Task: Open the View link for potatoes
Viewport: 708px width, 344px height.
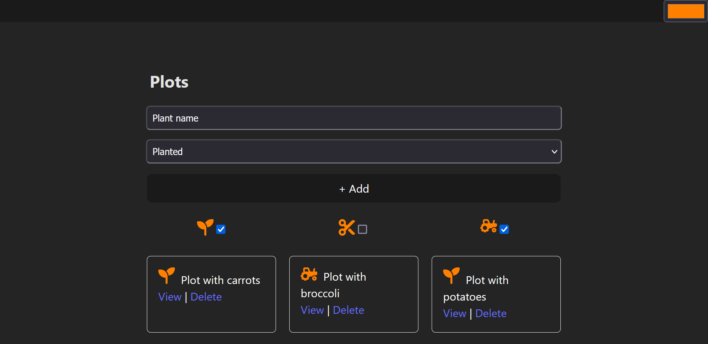Action: tap(455, 313)
